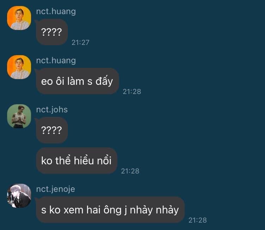
Task: Tap the nct.jenoje profile picture
Action: [19, 196]
